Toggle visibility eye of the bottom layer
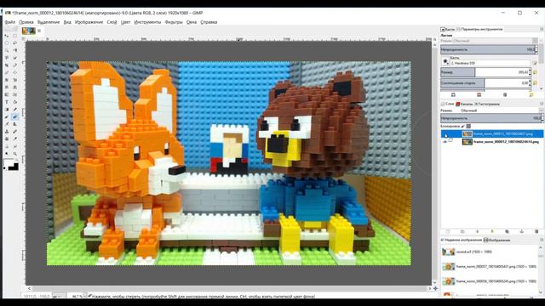The width and height of the screenshot is (545, 306). click(445, 142)
